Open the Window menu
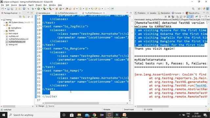The width and height of the screenshot is (210, 118). click(x=52, y=5)
